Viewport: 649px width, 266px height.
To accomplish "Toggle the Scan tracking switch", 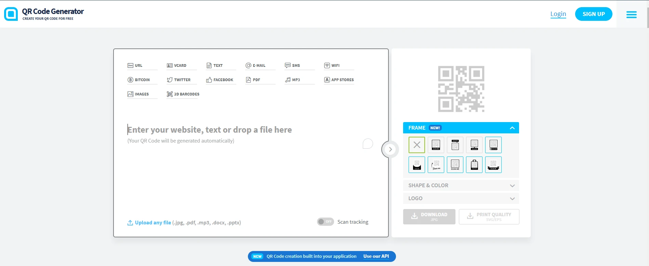I will [325, 222].
